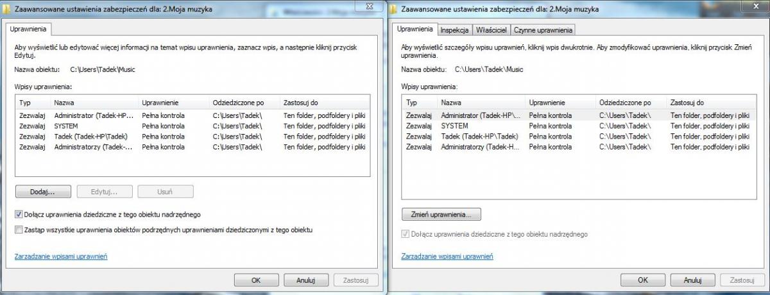Sort by Odziedziczone po column in right window
The image size is (770, 295).
click(x=631, y=103)
